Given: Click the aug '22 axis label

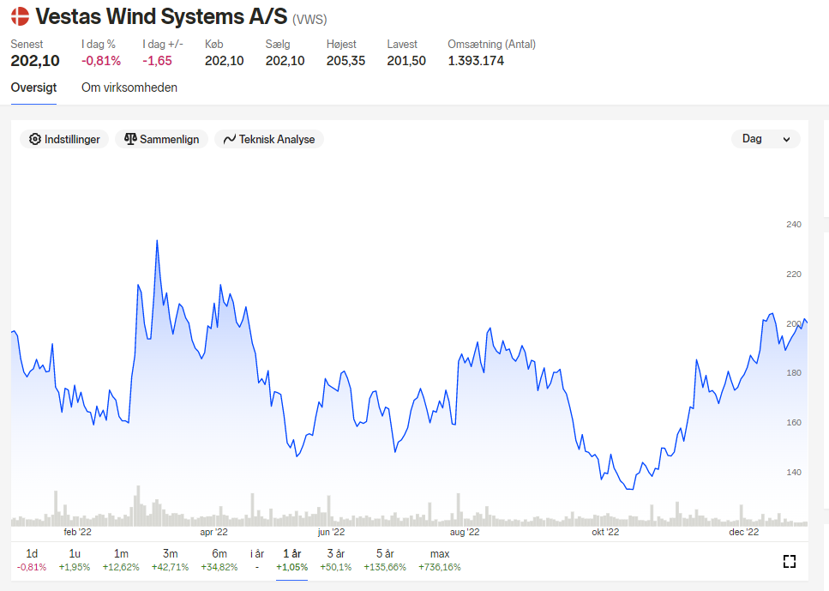Looking at the screenshot, I should click(x=465, y=532).
